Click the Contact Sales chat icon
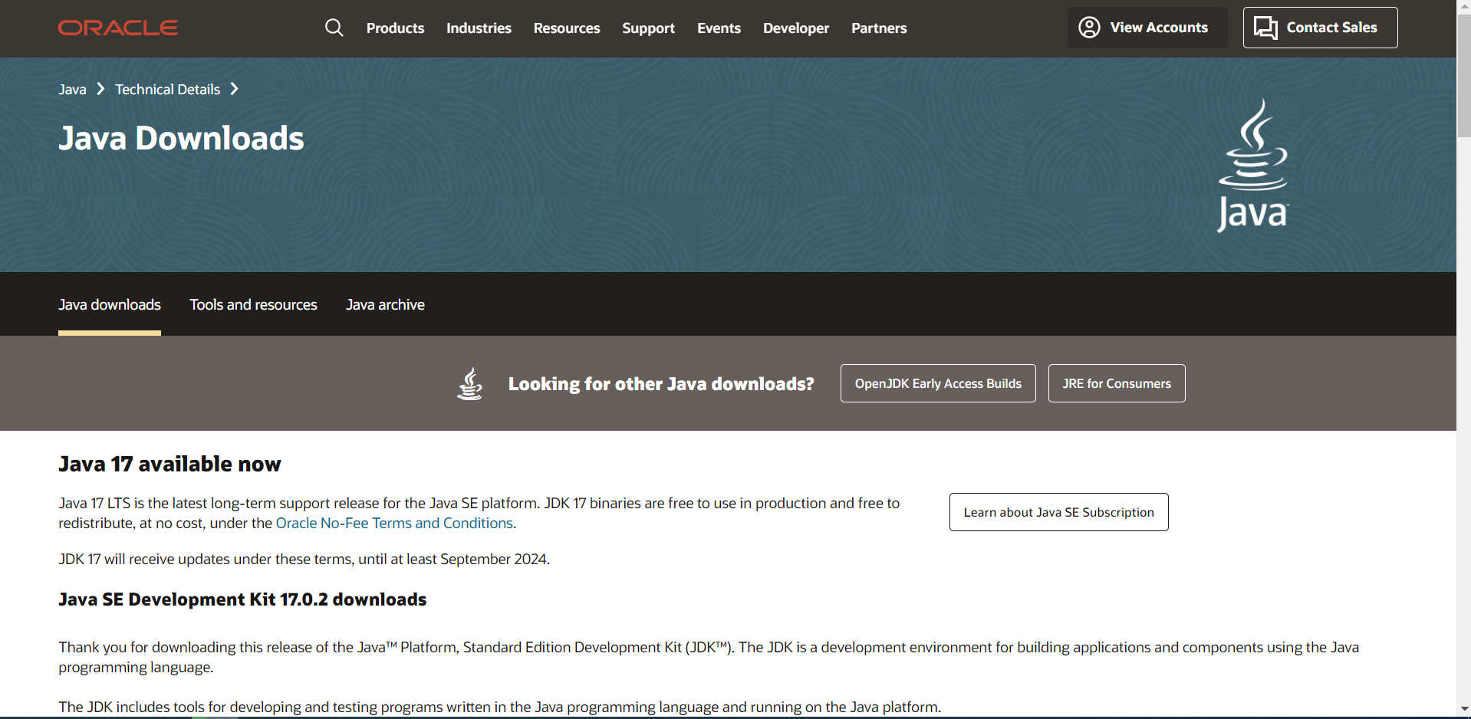Image resolution: width=1471 pixels, height=719 pixels. [x=1265, y=28]
